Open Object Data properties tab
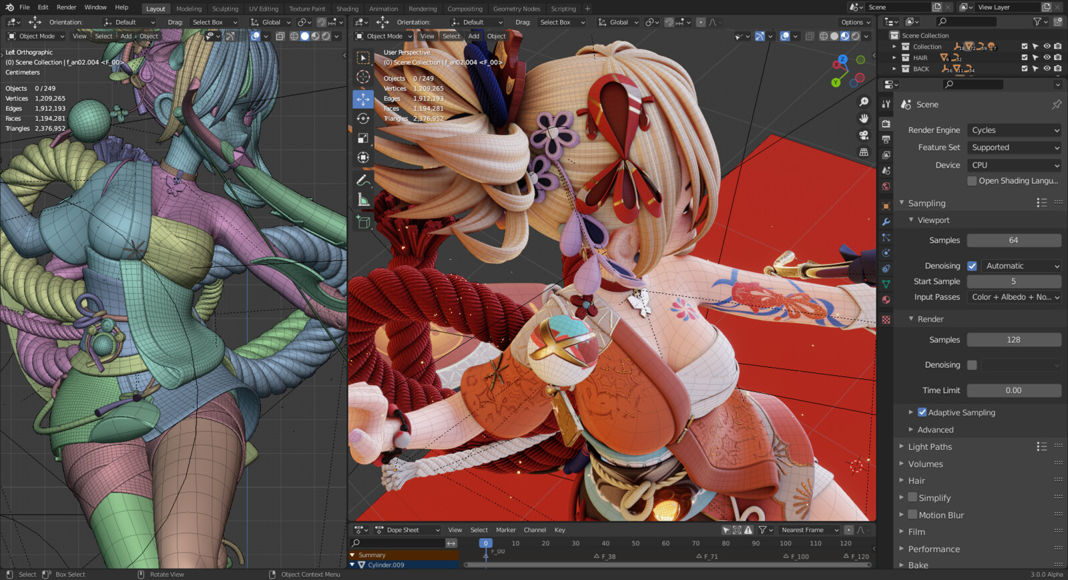Image resolution: width=1068 pixels, height=580 pixels. (886, 284)
